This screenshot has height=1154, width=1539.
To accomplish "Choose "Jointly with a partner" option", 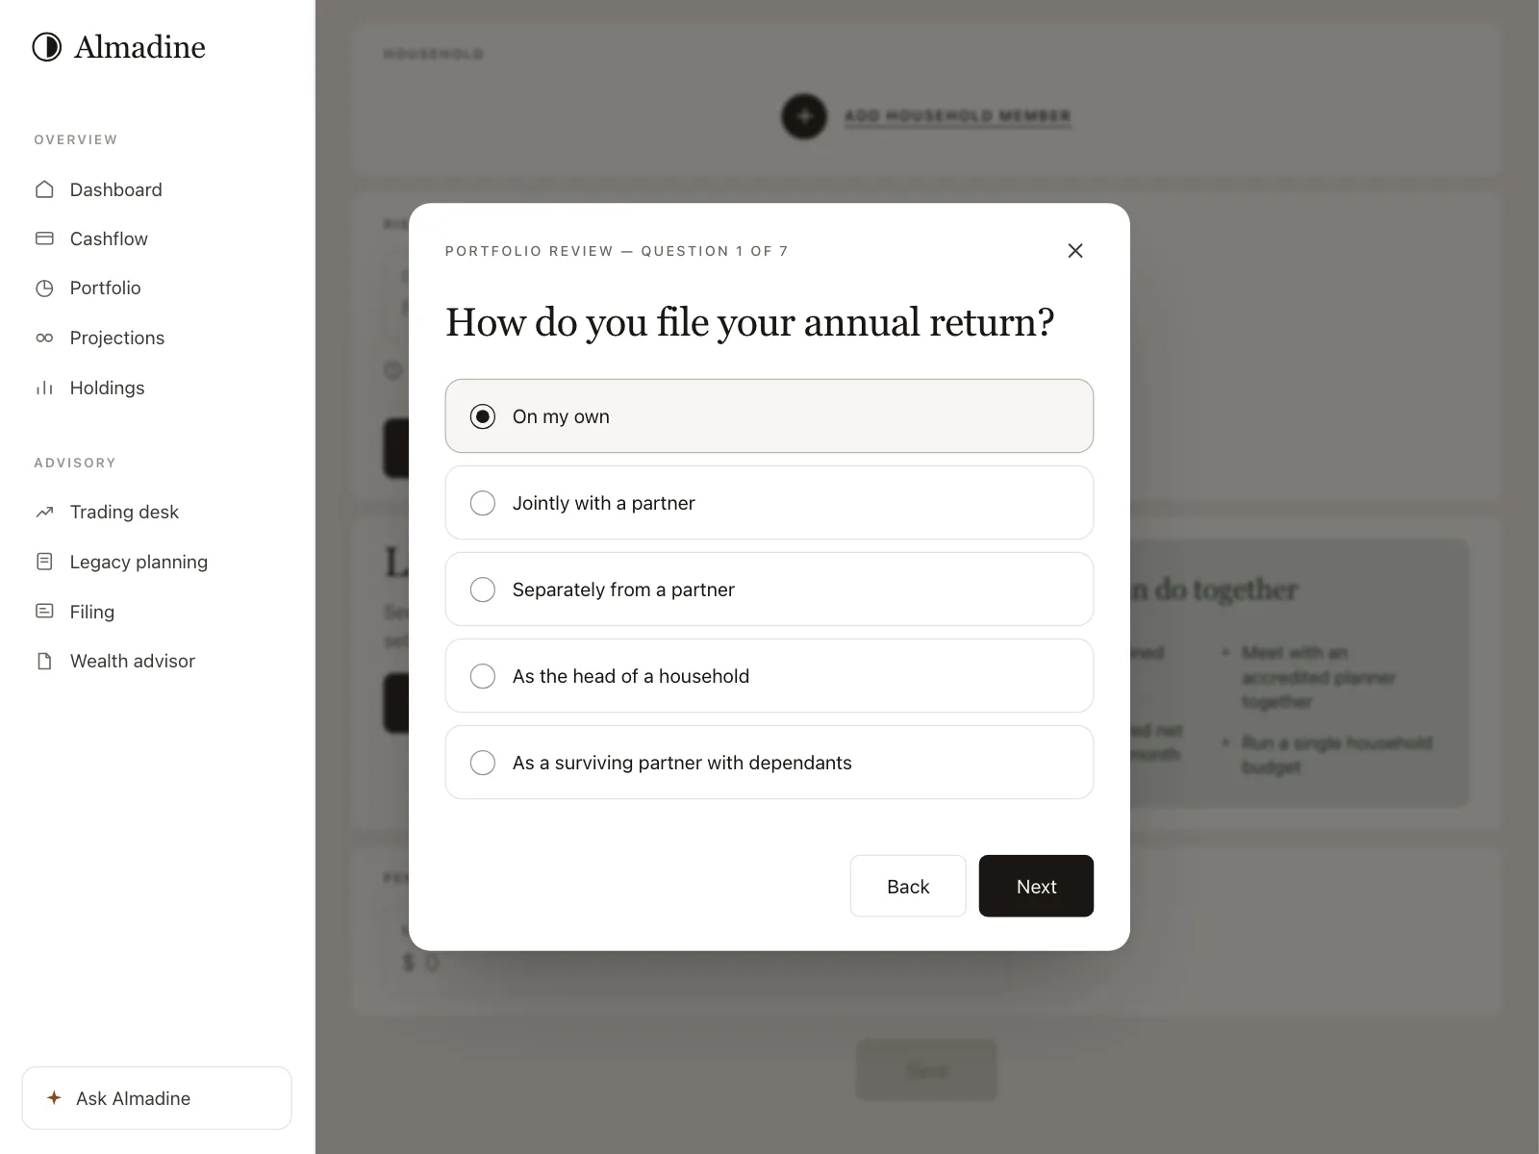I will tap(769, 503).
